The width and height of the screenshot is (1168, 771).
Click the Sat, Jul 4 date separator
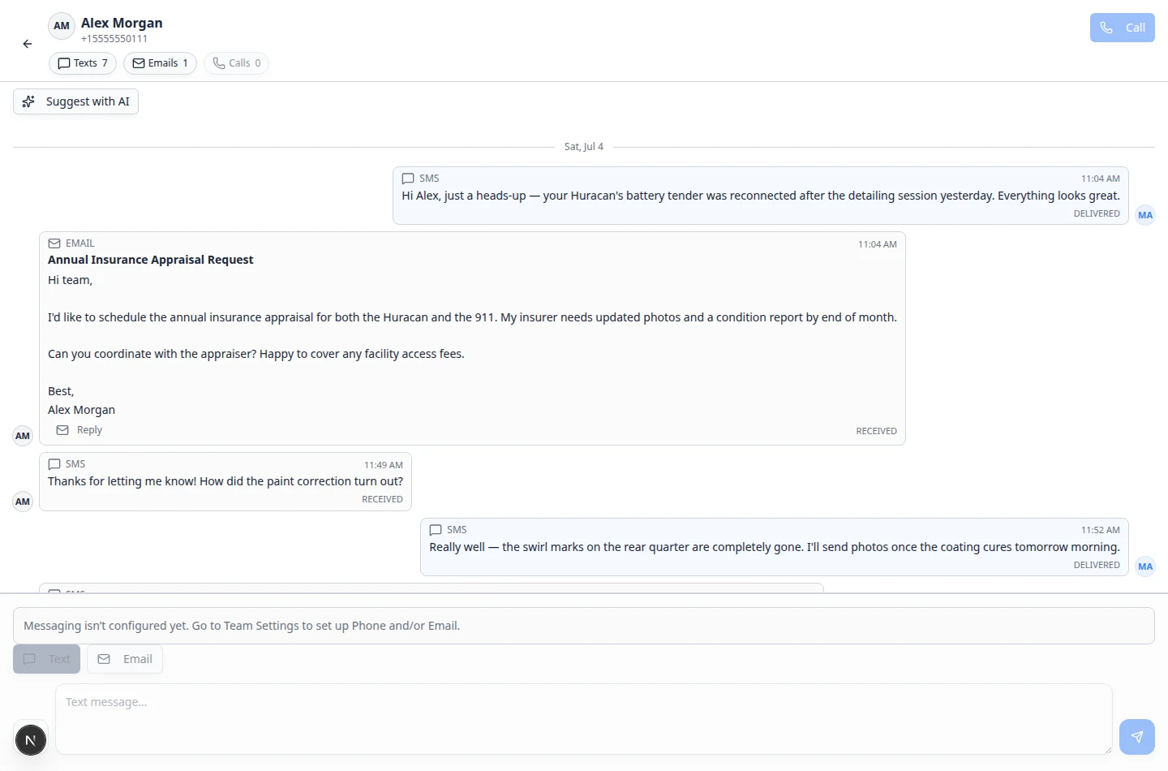click(x=584, y=147)
